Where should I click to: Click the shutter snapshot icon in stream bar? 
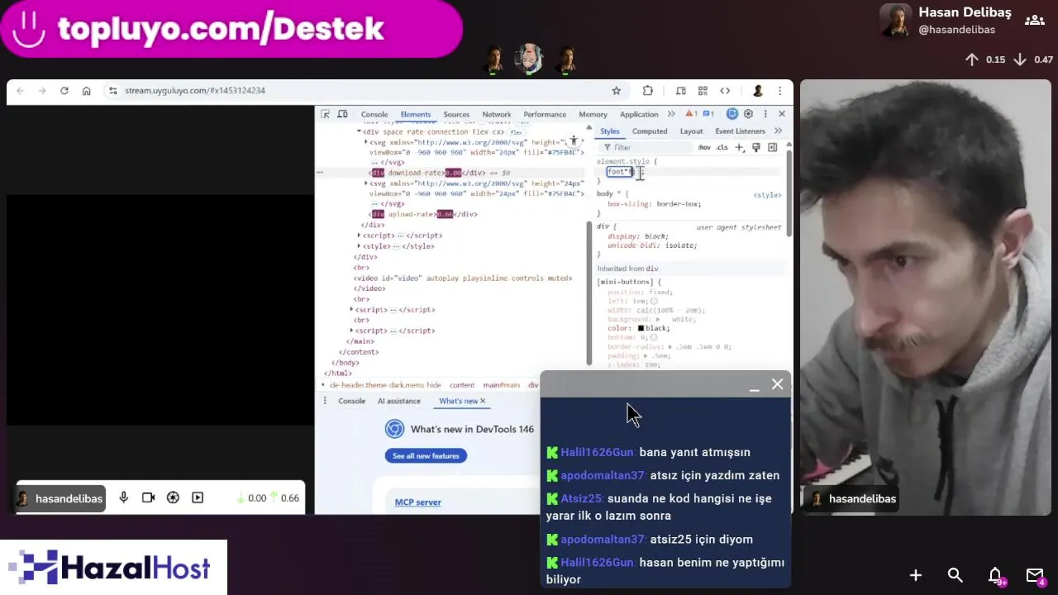[173, 497]
